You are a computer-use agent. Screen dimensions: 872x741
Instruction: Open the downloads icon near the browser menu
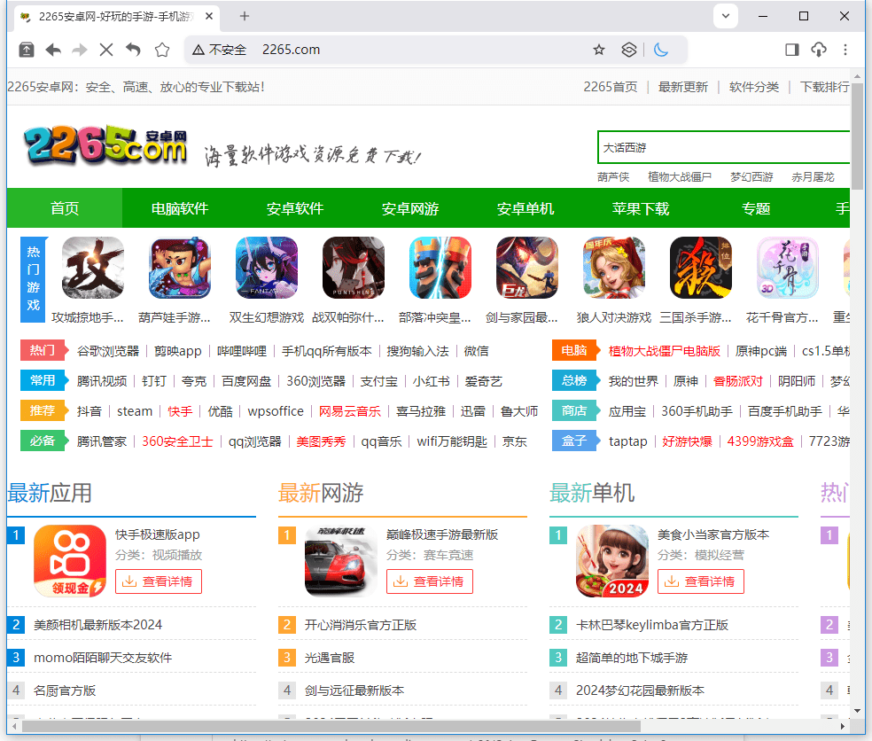[818, 51]
